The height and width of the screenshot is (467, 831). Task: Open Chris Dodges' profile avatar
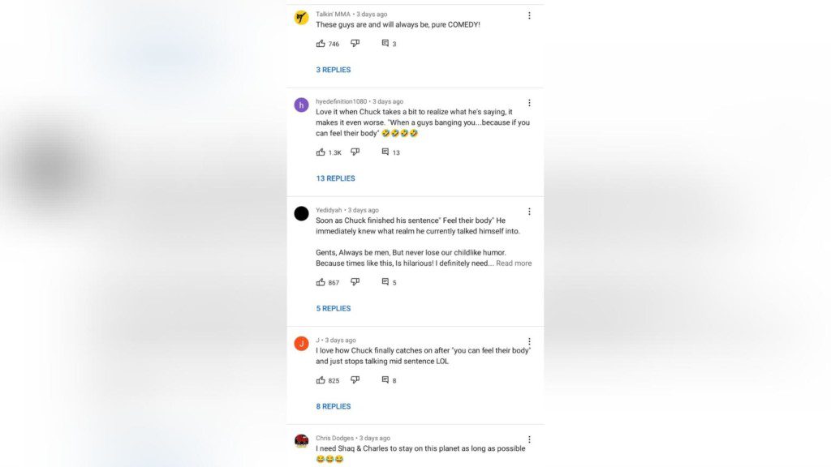301,441
